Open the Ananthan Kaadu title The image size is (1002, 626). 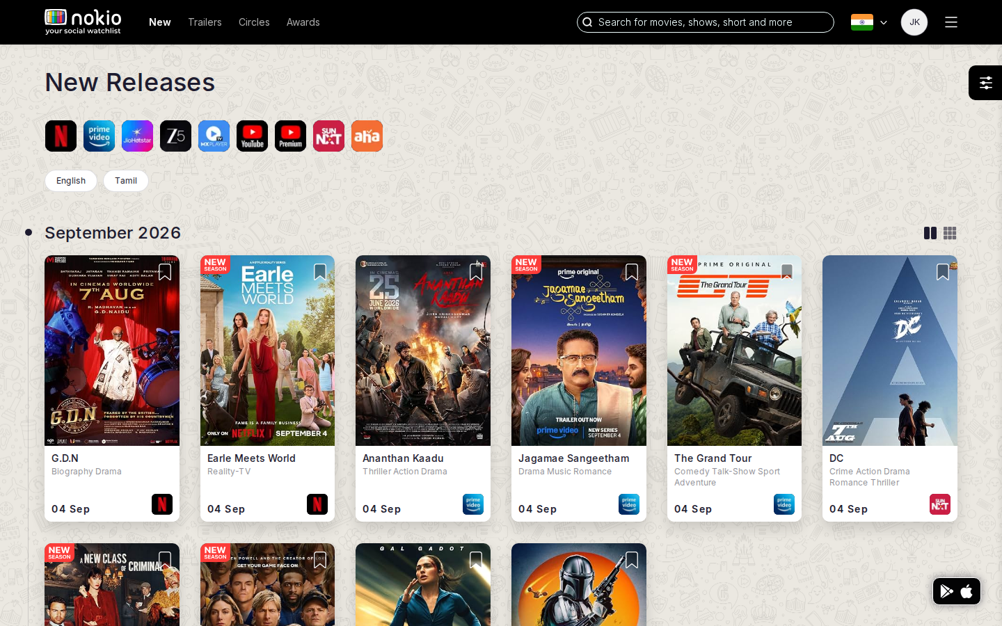tap(403, 458)
